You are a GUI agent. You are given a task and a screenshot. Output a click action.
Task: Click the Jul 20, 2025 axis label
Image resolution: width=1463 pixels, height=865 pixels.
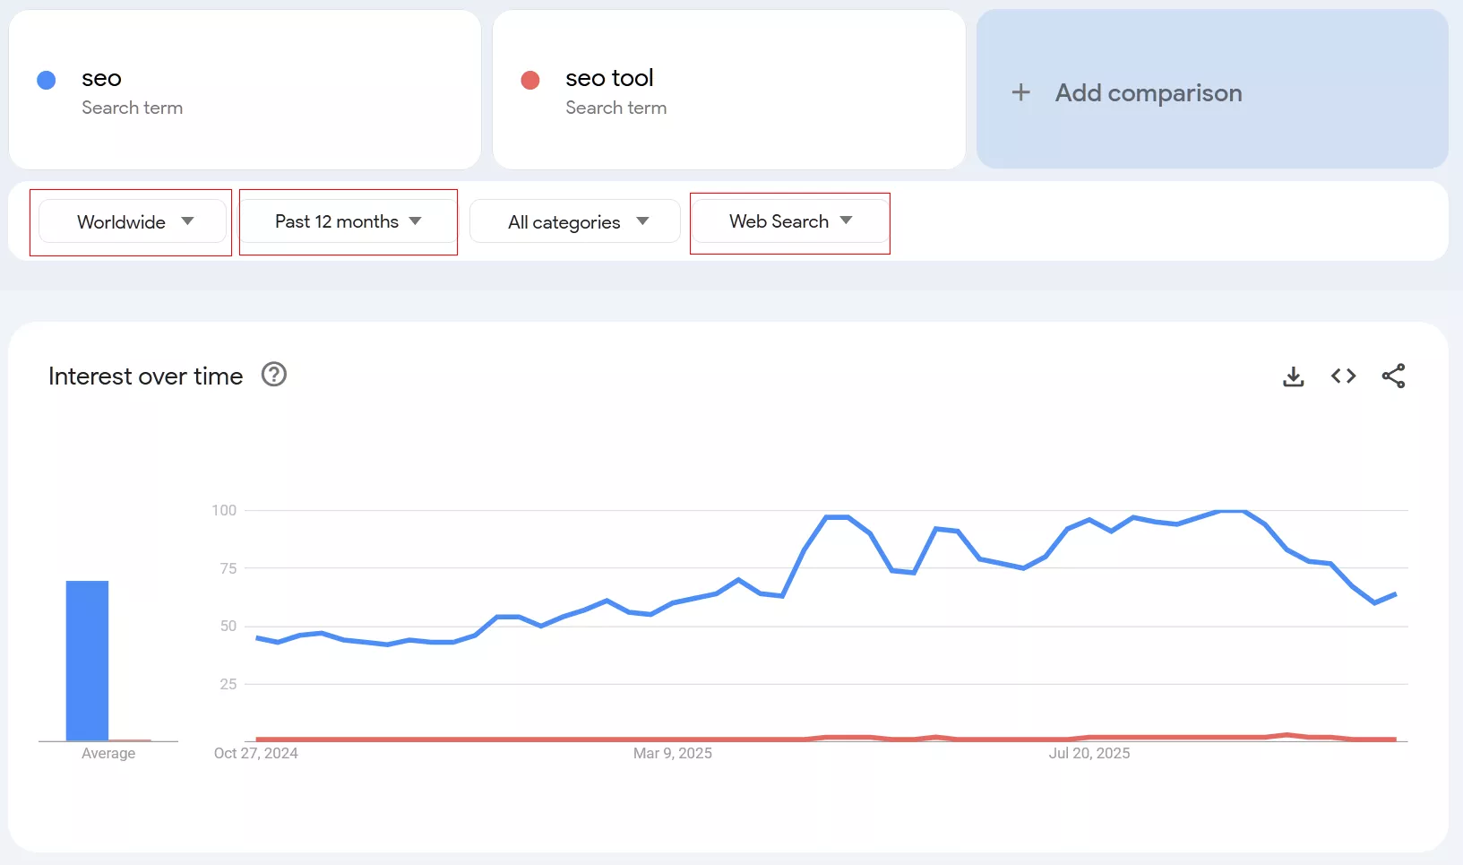tap(1089, 753)
